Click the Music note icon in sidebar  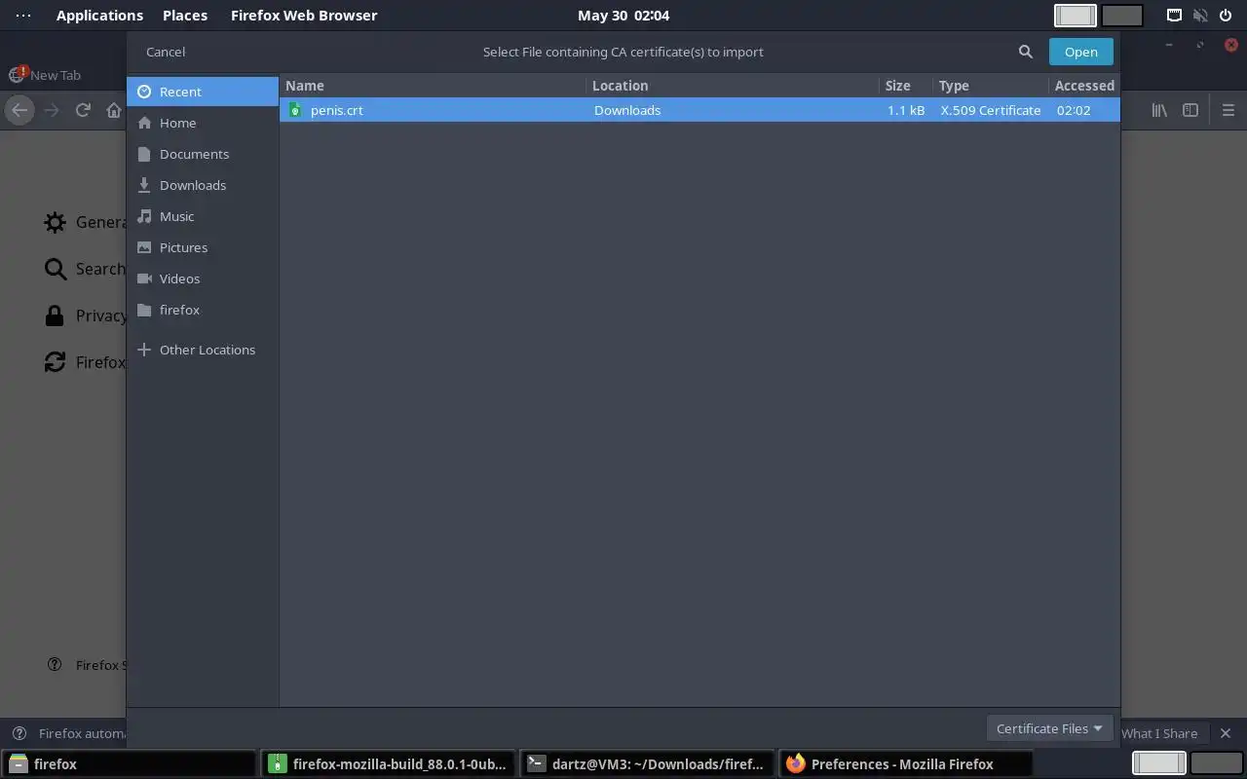tap(144, 216)
